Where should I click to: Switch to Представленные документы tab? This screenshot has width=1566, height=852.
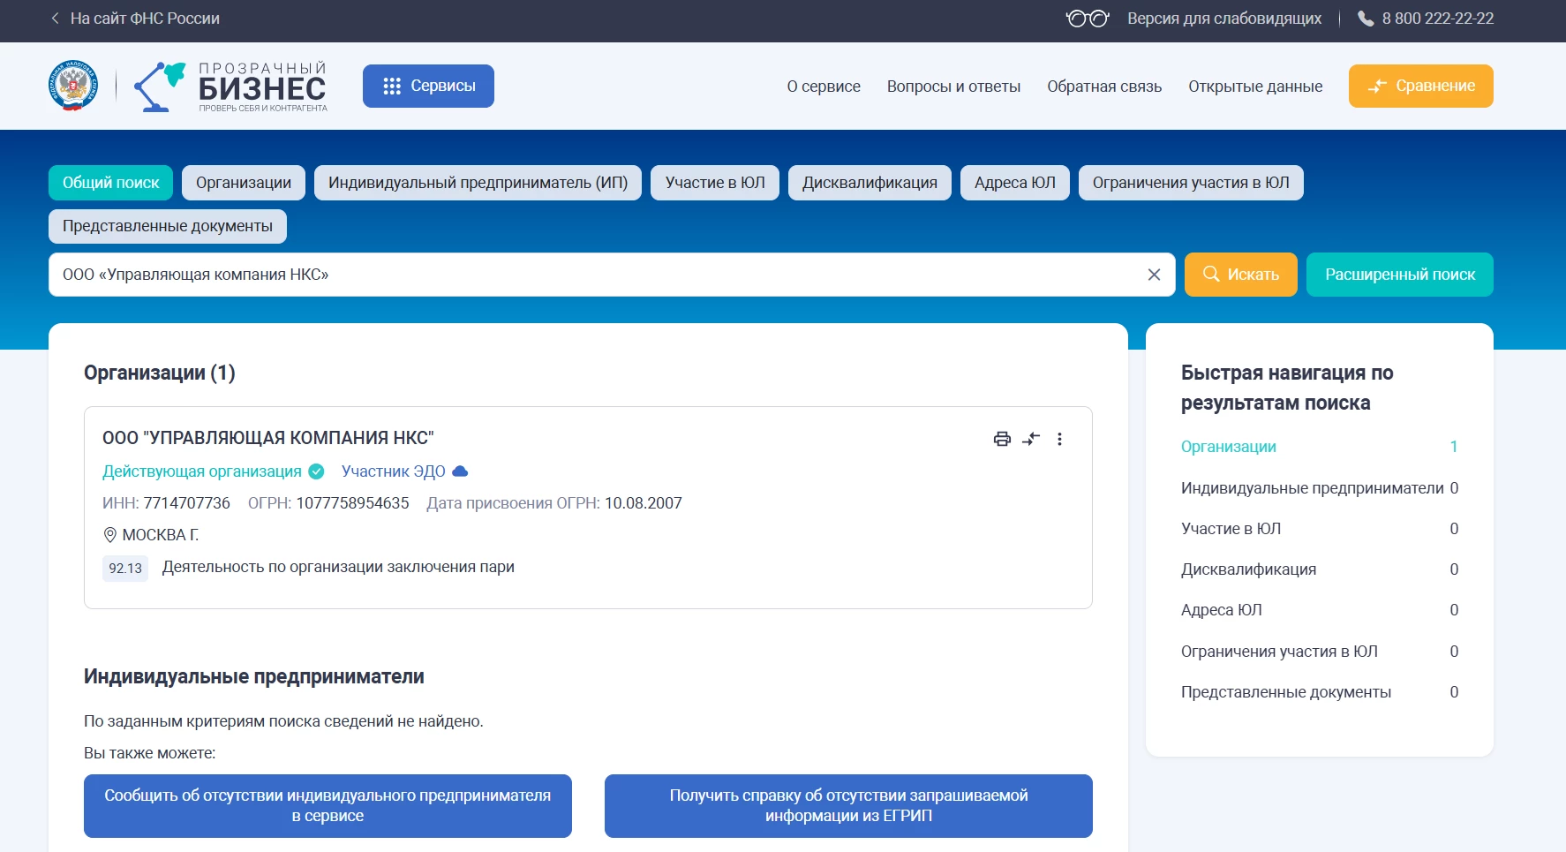[168, 226]
